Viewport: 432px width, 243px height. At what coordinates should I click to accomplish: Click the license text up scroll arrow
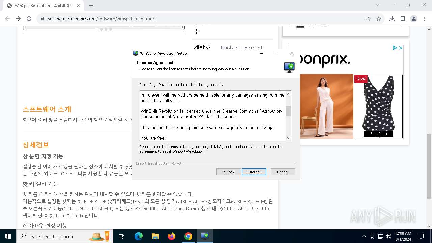288,94
